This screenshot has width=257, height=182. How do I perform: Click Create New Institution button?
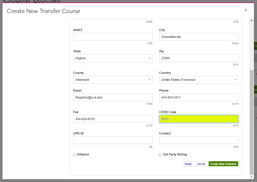click(x=223, y=164)
